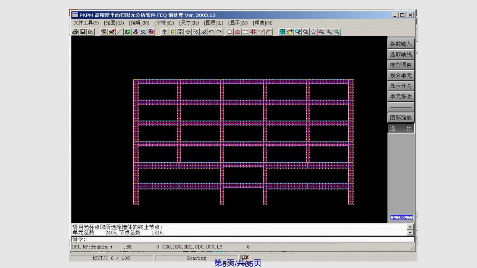This screenshot has height=268, width=477.
Task: Click the four-square grid array icon
Action: click(x=180, y=32)
